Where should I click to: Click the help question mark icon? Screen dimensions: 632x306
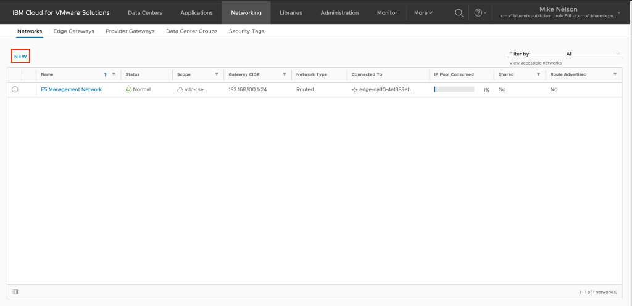coord(478,13)
